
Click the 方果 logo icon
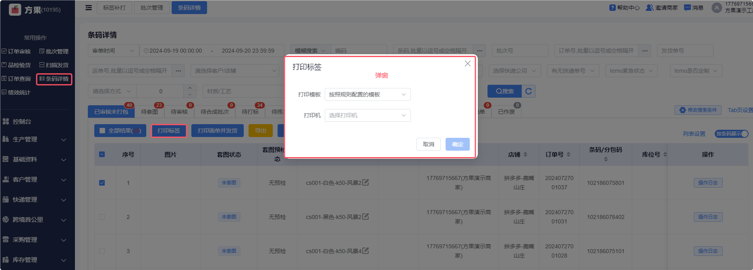point(15,9)
